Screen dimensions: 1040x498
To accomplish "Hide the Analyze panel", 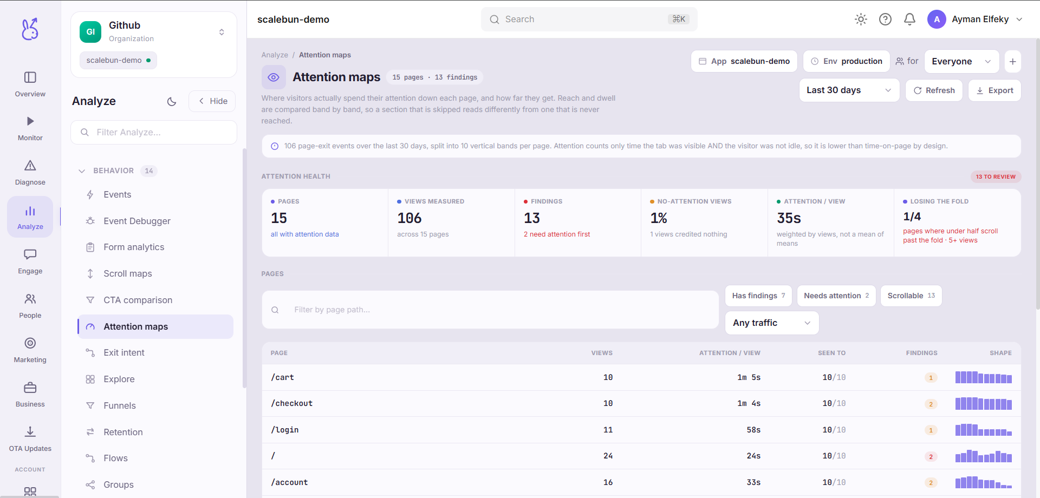I will (212, 101).
